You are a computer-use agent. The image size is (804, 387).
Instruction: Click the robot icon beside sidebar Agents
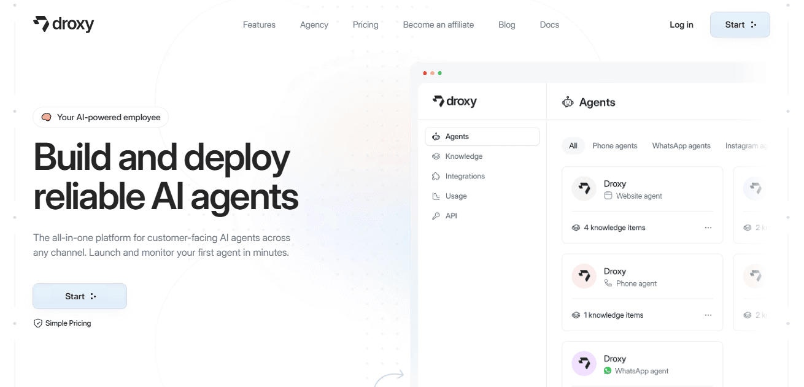click(x=436, y=137)
